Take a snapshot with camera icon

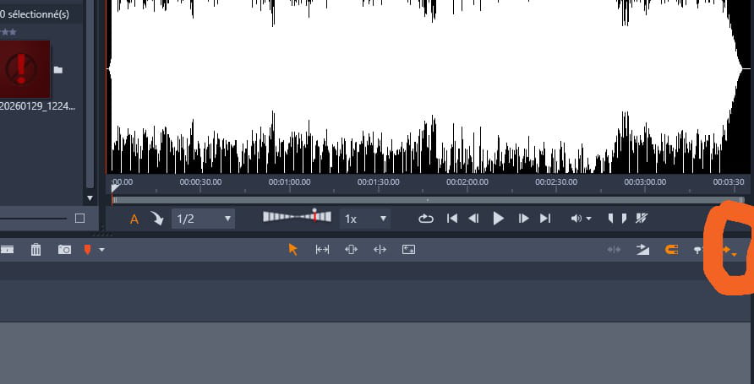click(64, 250)
